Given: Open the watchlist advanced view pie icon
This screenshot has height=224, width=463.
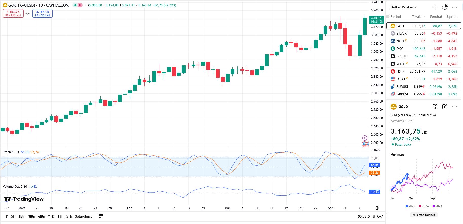Looking at the screenshot, I should (x=445, y=7).
